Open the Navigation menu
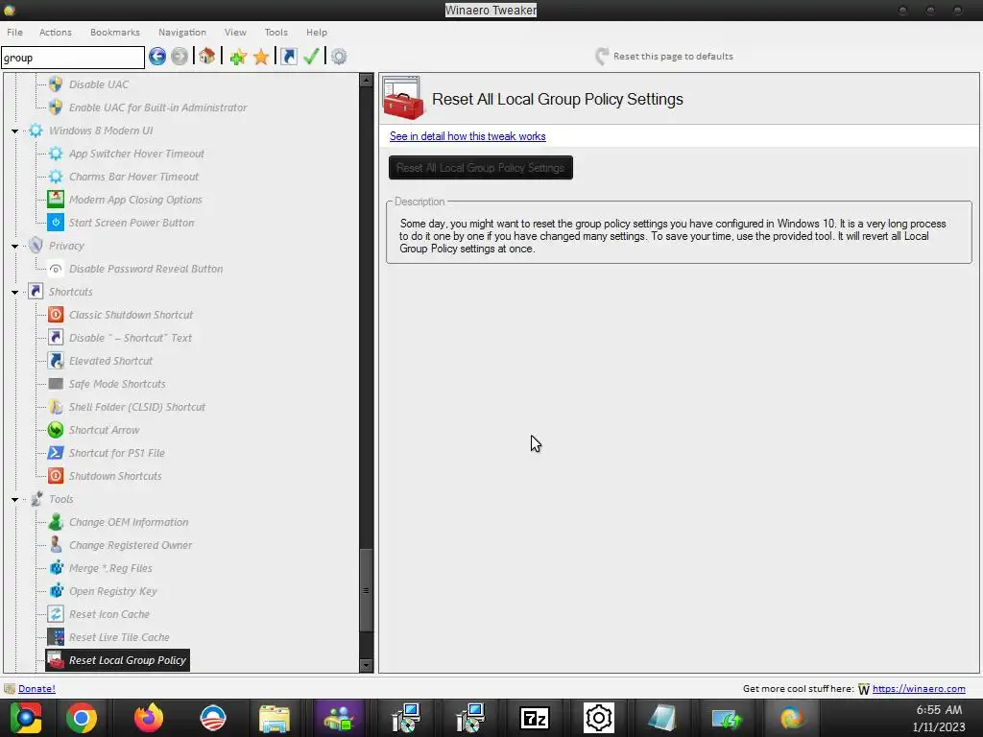This screenshot has width=983, height=737. click(181, 32)
